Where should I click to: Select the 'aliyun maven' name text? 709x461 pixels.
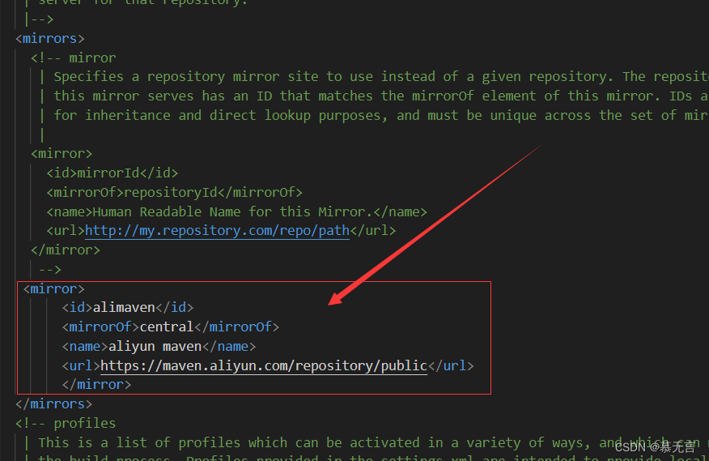pos(155,347)
